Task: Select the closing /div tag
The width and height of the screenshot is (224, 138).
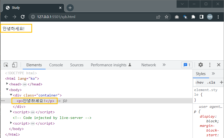Action: pyautogui.click(x=19, y=107)
